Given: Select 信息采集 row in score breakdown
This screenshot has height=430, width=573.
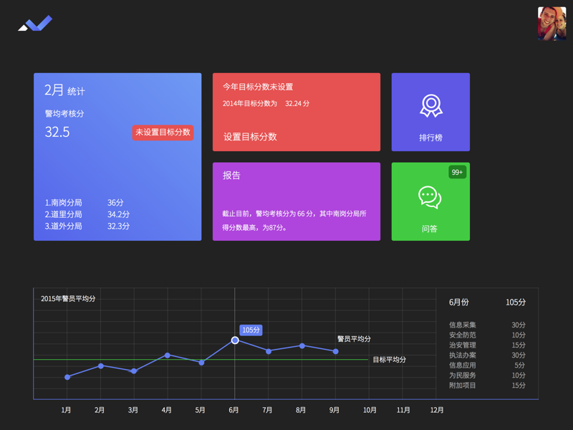Looking at the screenshot, I should pyautogui.click(x=487, y=325).
